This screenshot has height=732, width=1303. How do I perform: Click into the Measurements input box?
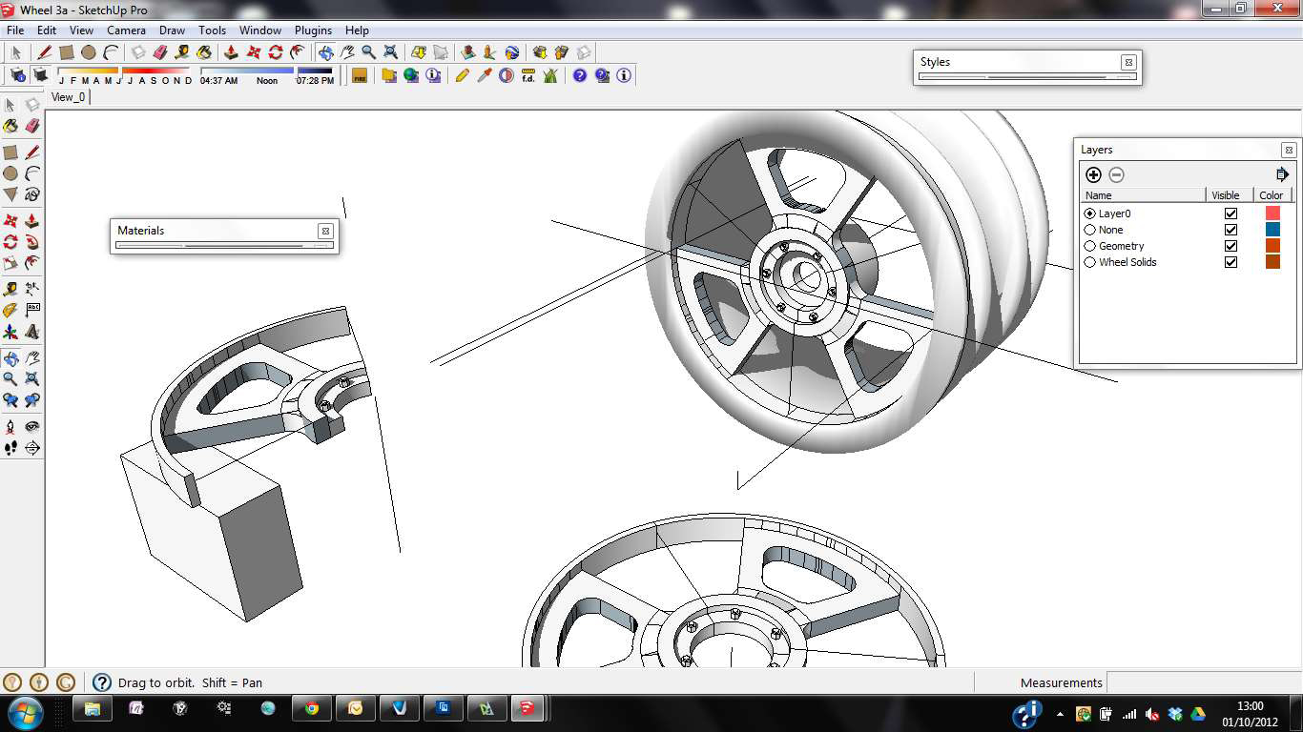click(1204, 682)
